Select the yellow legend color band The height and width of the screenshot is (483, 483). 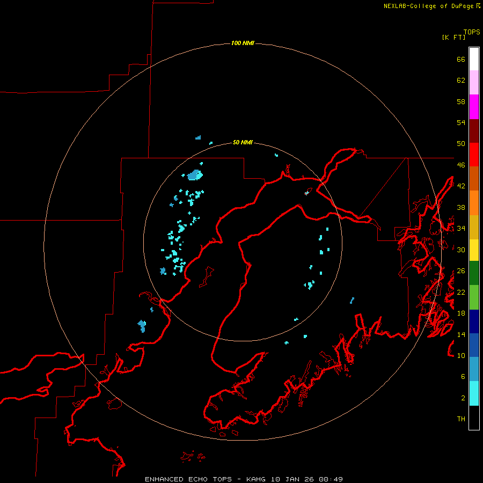pyautogui.click(x=474, y=250)
